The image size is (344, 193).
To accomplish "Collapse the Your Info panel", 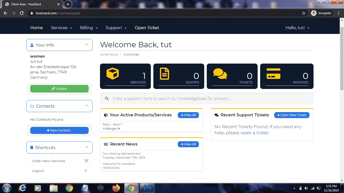I will (x=87, y=45).
